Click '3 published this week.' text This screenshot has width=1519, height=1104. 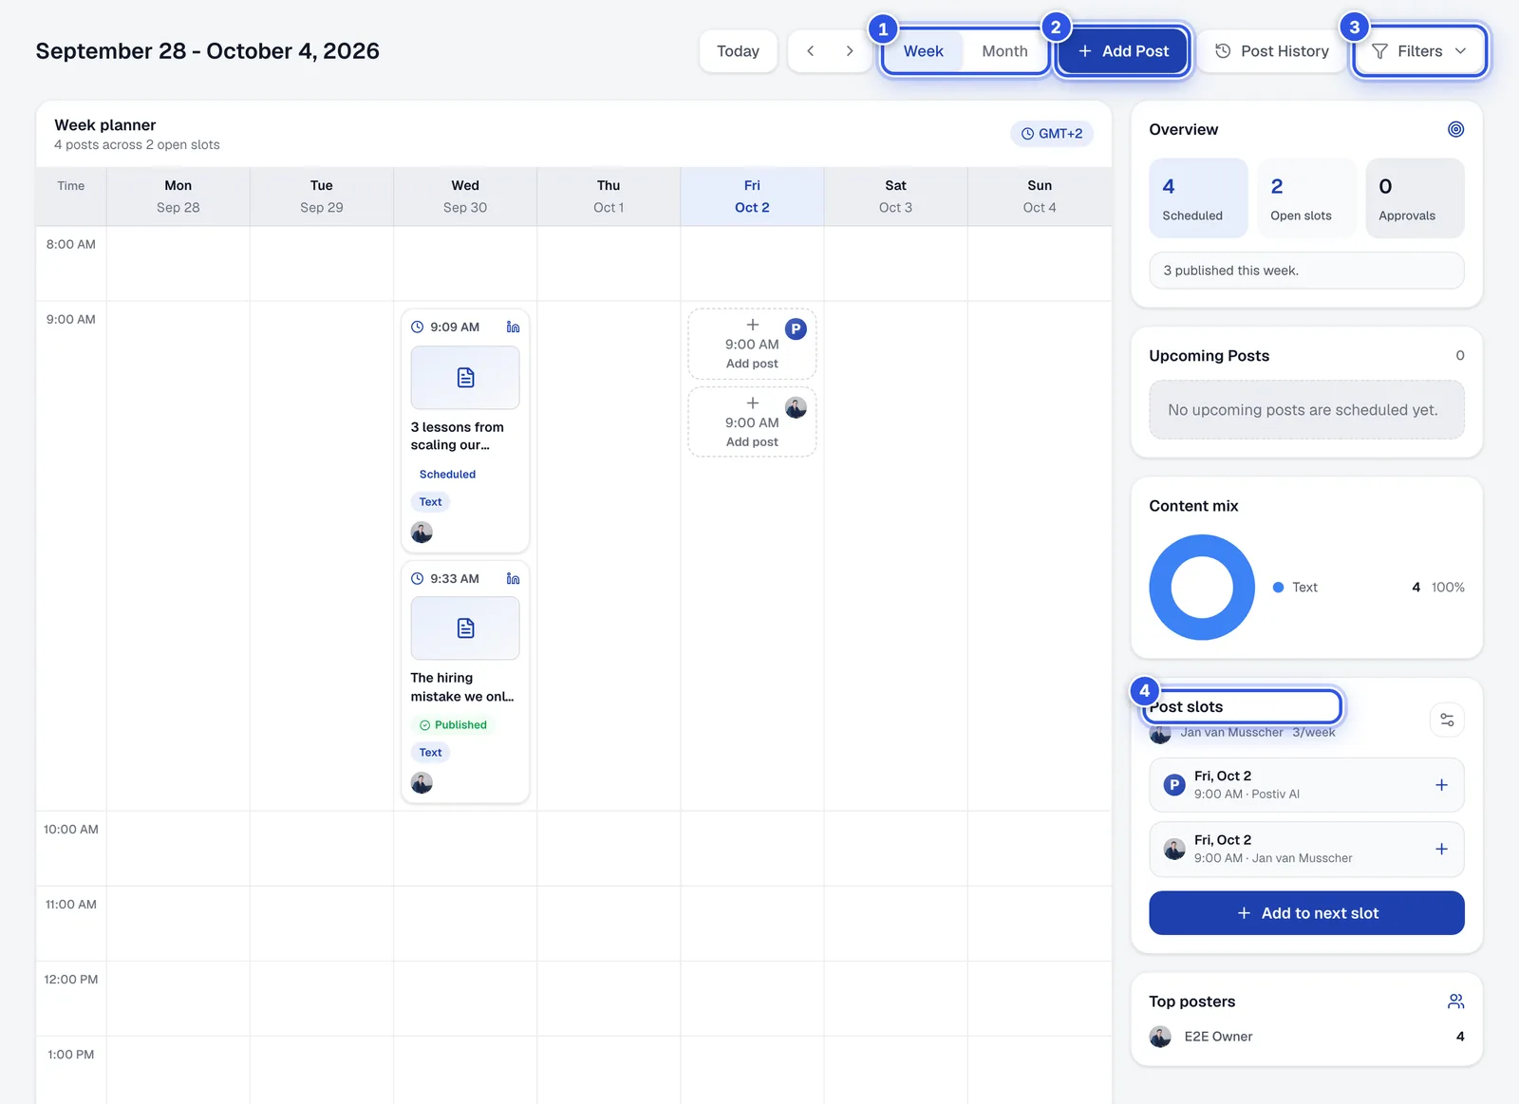(1230, 271)
